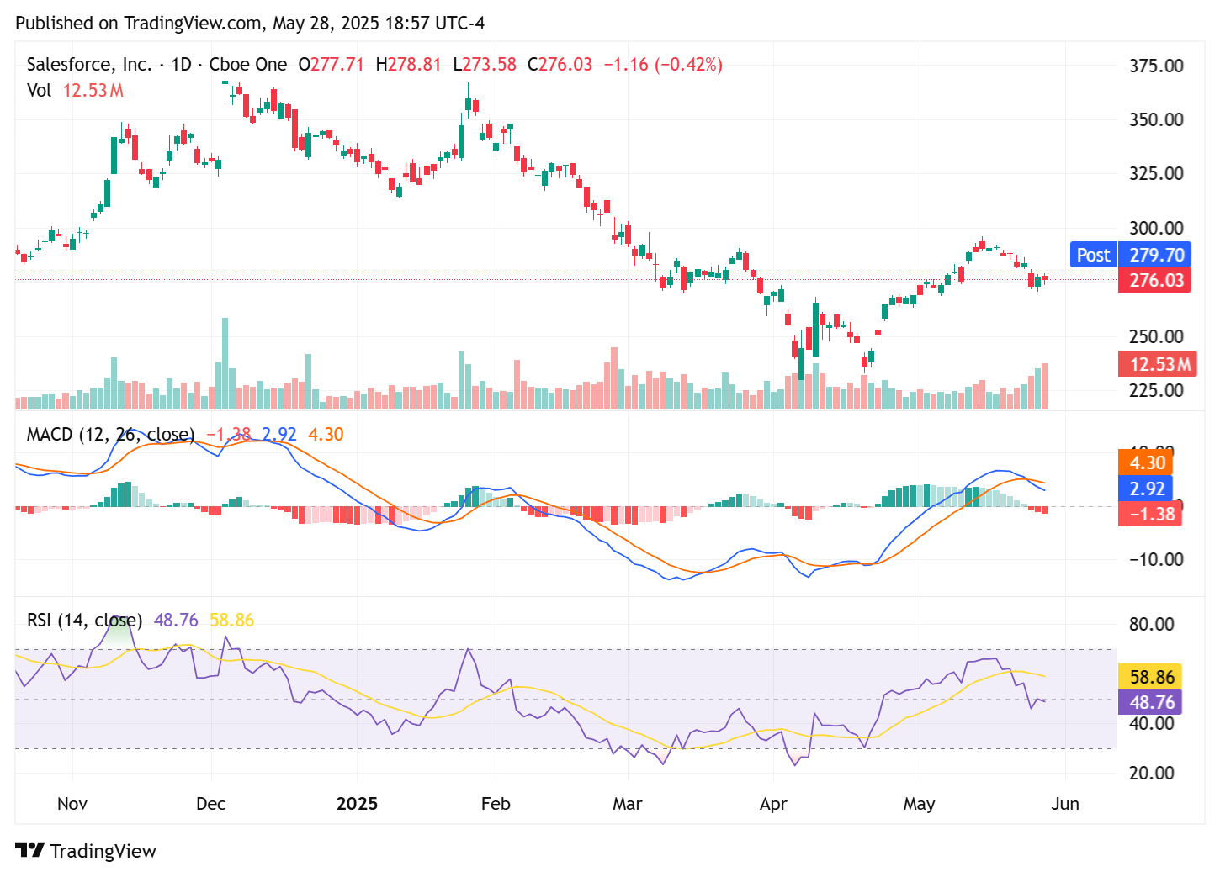Click the volume label 12.53M on price scale
Viewport: 1220px width, 877px height.
tap(1156, 363)
